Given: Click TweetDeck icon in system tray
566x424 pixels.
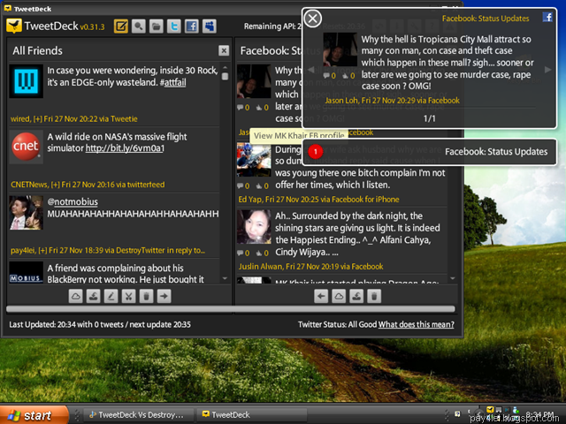Looking at the screenshot, I should tap(490, 410).
